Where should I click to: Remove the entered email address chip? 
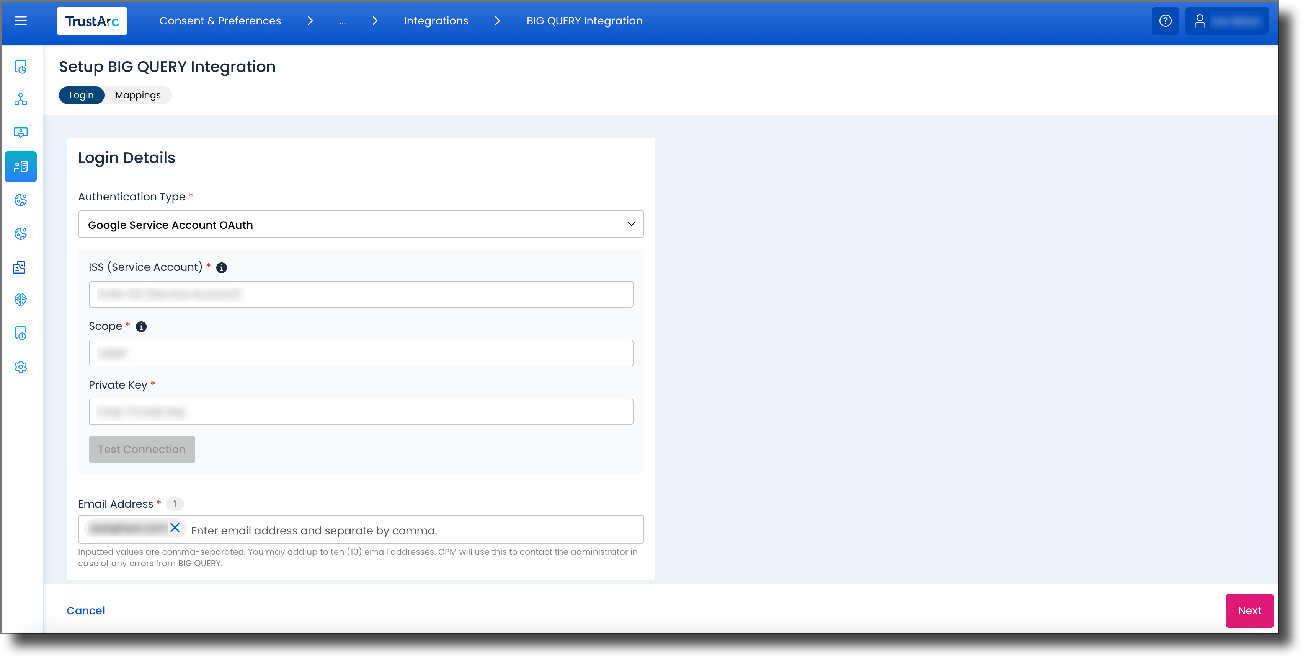pyautogui.click(x=176, y=529)
